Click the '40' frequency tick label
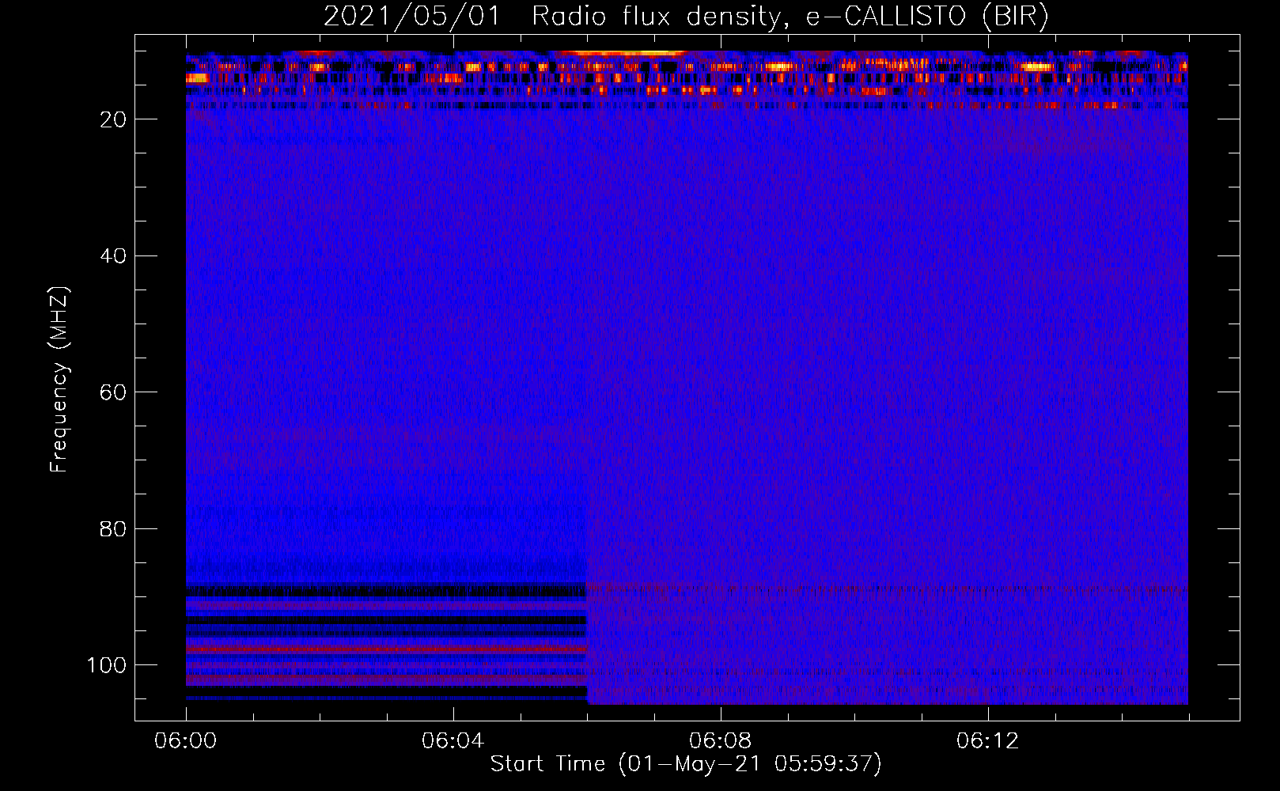The height and width of the screenshot is (791, 1280). pos(114,256)
